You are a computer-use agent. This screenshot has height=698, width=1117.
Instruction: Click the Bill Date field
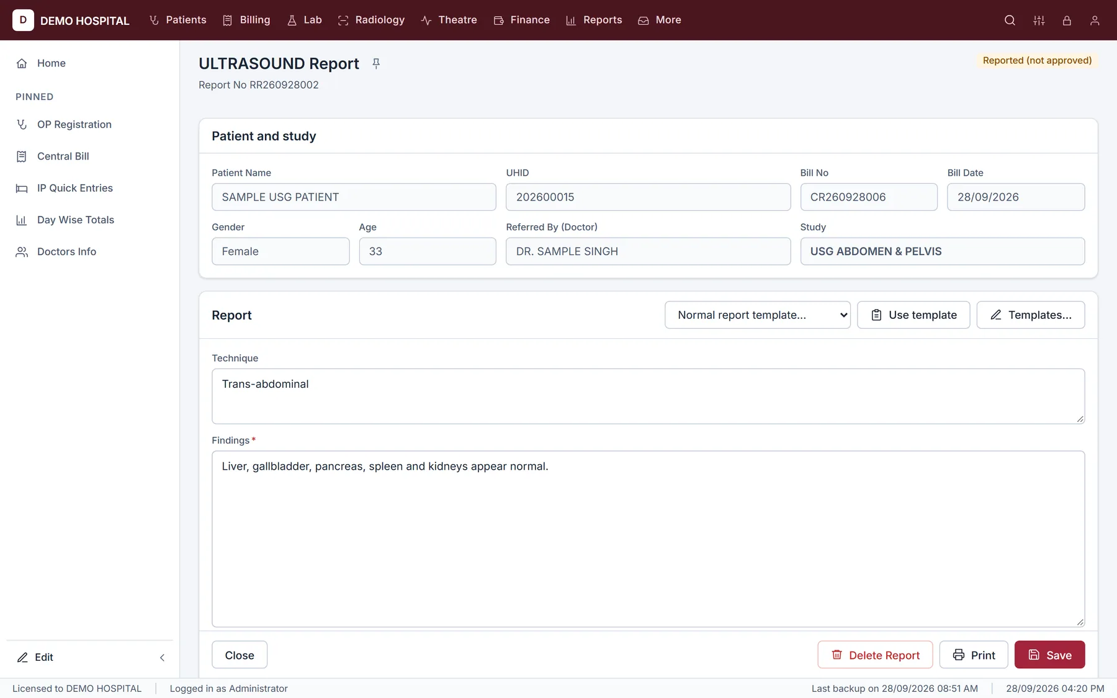pyautogui.click(x=1016, y=197)
